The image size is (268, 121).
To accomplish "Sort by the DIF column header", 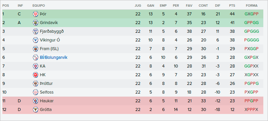I will [x=217, y=6].
